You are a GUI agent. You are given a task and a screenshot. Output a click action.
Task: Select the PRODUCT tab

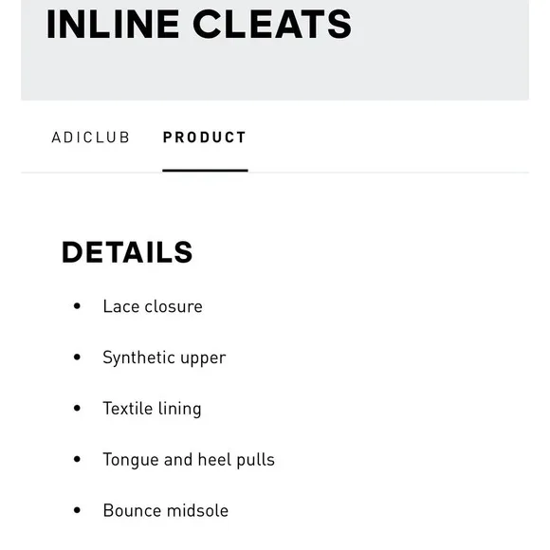pyautogui.click(x=205, y=137)
